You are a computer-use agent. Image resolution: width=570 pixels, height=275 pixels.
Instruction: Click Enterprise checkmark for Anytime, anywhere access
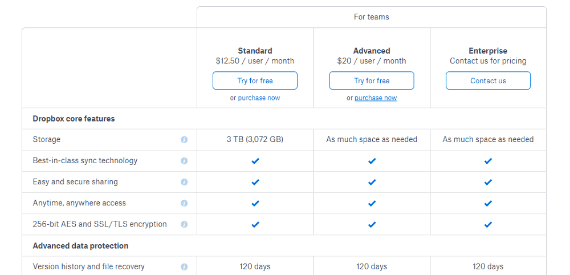[x=488, y=203]
